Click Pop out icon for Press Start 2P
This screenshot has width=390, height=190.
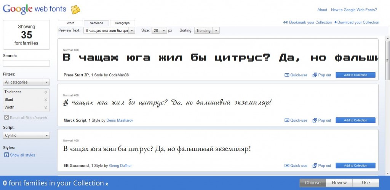point(315,75)
